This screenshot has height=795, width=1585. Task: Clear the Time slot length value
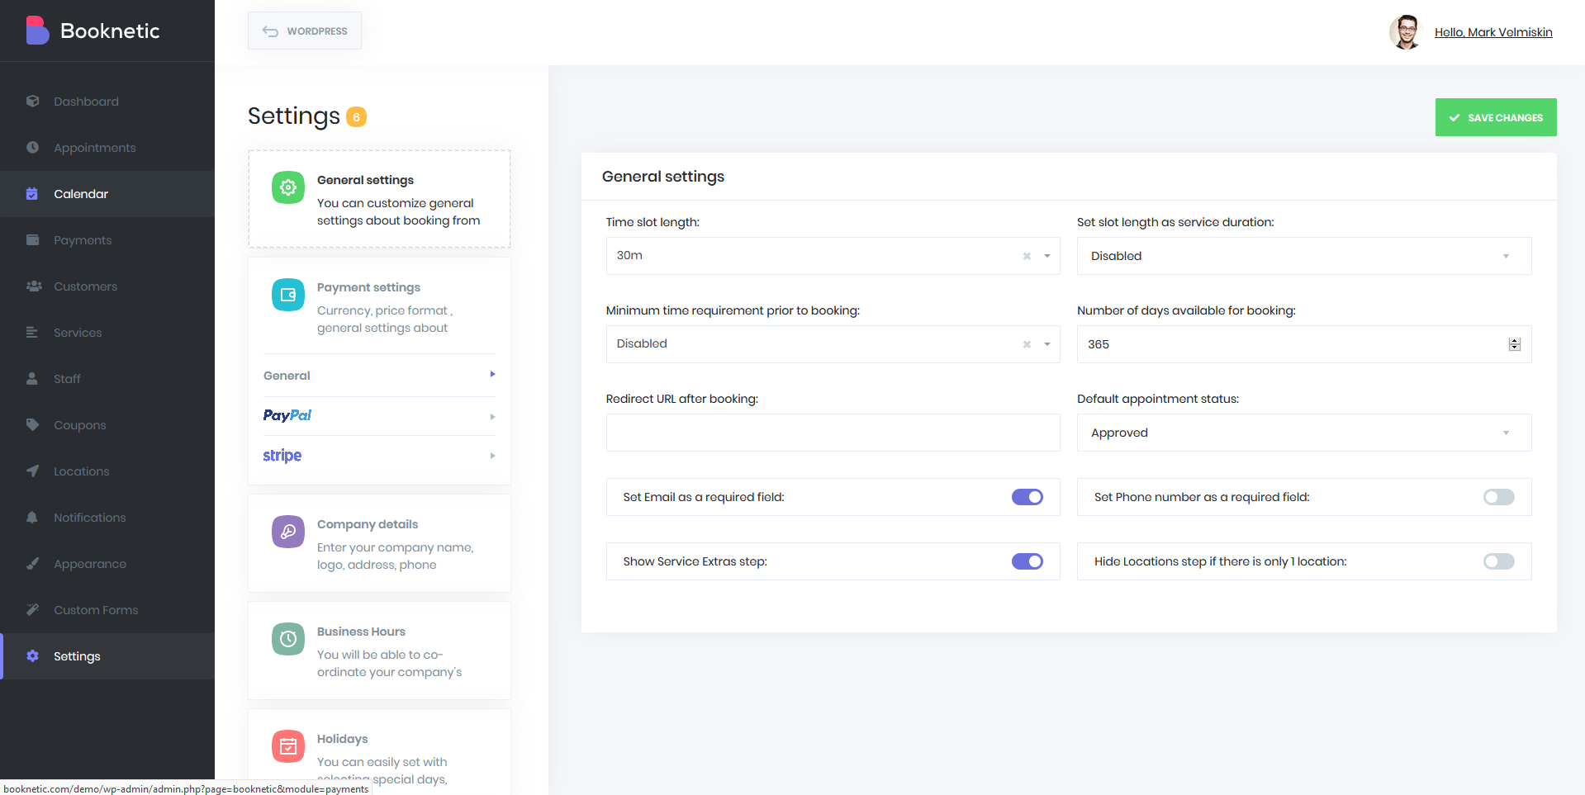tap(1027, 256)
